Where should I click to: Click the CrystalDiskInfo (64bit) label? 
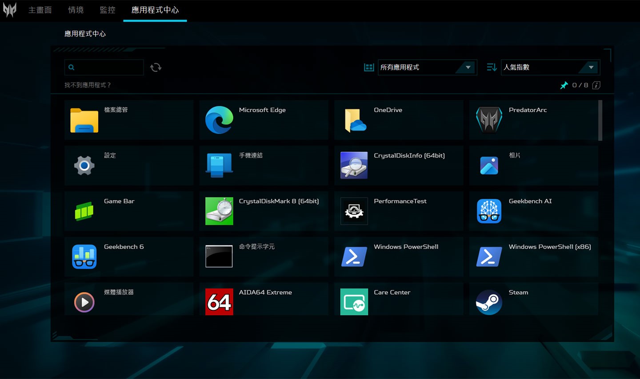pos(409,156)
